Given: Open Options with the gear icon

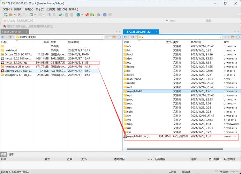Looking at the screenshot, I should click(99, 15).
